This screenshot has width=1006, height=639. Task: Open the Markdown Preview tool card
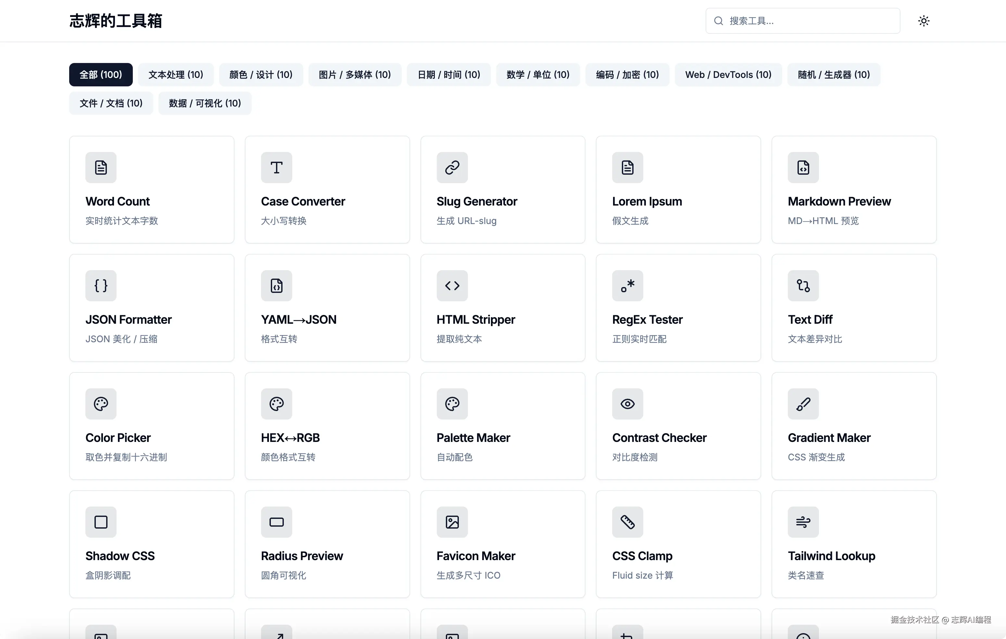[853, 190]
